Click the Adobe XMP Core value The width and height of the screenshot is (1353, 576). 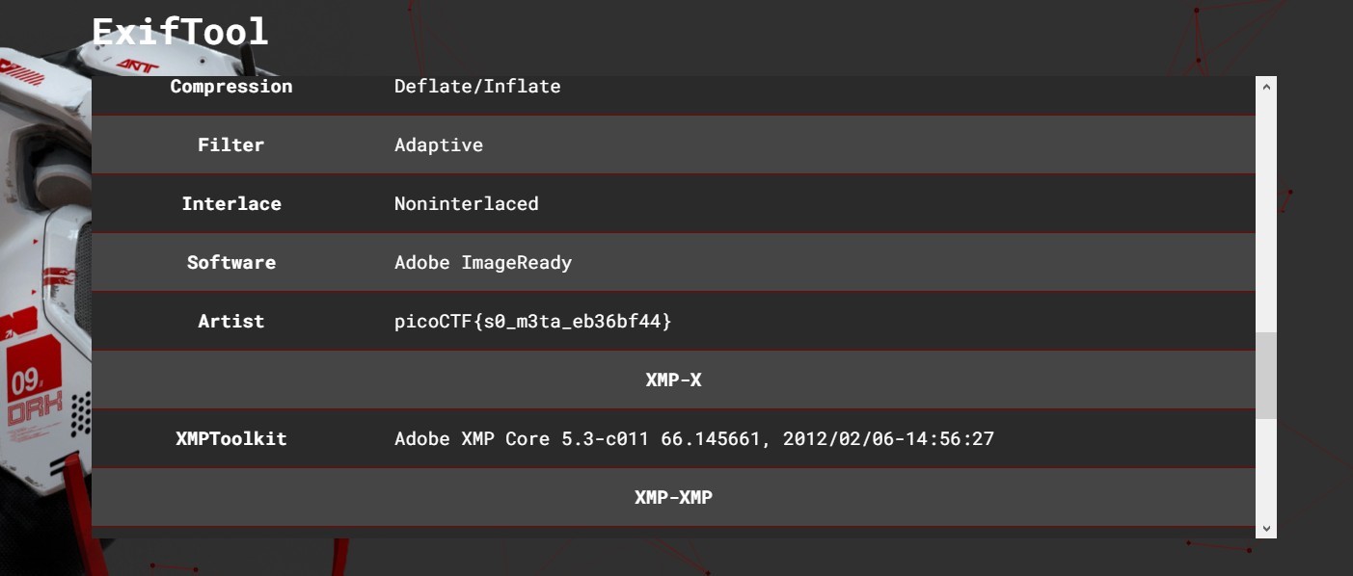[x=694, y=439]
